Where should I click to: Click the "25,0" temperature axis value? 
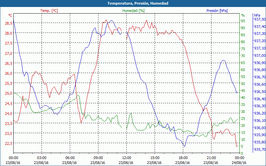coord(9,93)
